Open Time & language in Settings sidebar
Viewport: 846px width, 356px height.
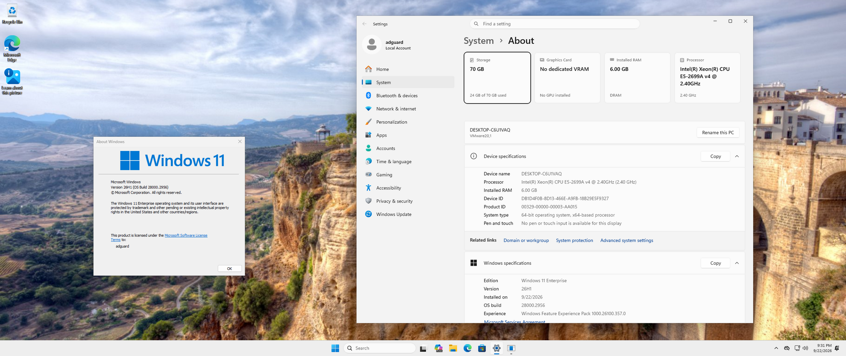point(408,162)
